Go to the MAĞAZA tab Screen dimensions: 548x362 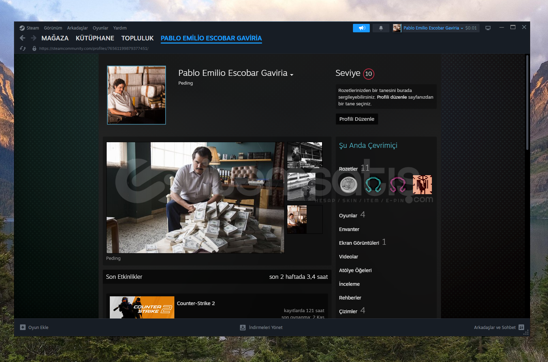click(x=55, y=38)
